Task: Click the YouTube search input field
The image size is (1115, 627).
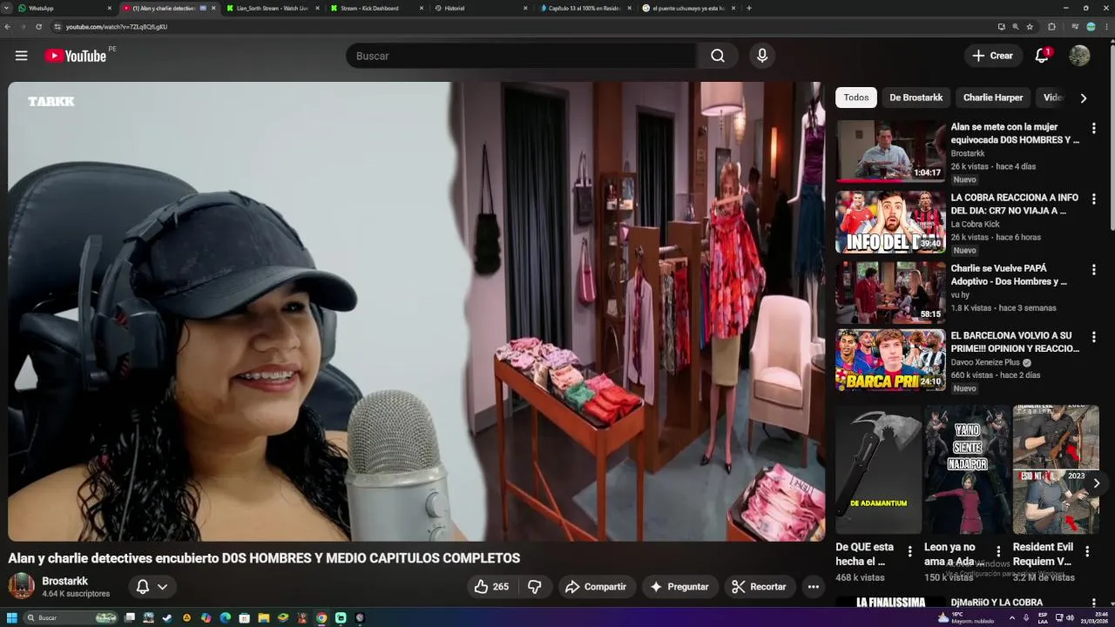Action: coord(521,56)
